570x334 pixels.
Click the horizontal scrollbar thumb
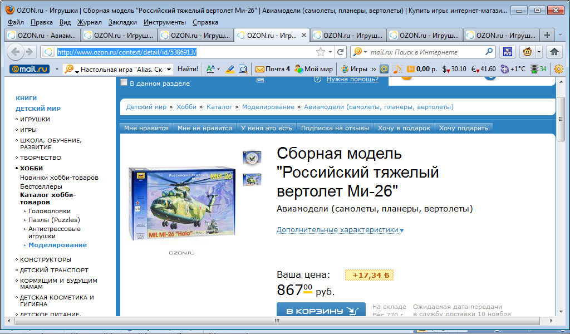click(x=277, y=321)
